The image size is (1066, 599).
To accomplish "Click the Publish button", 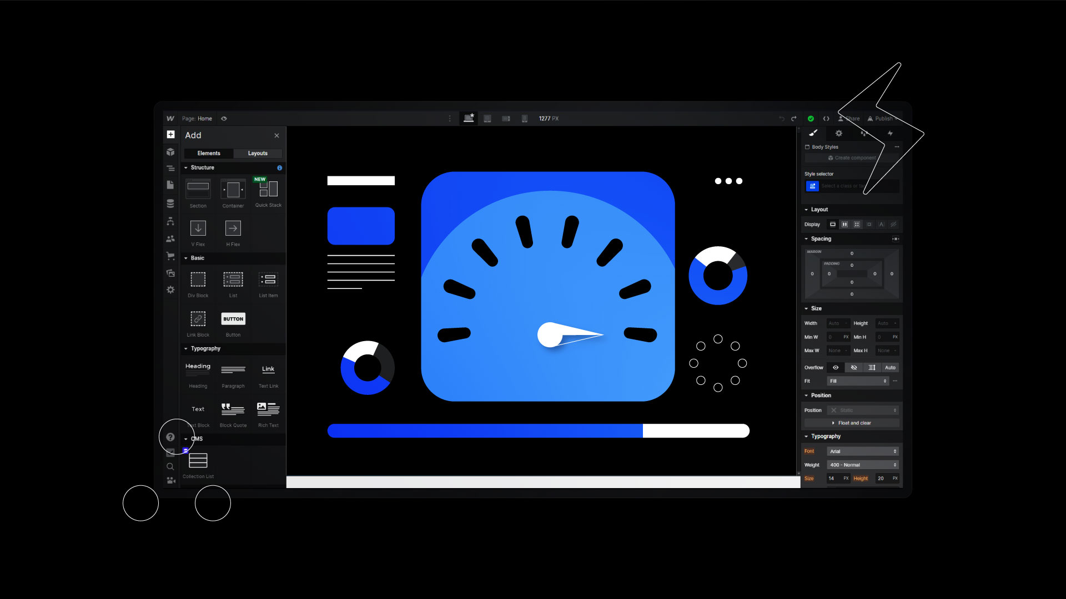I will pyautogui.click(x=883, y=119).
